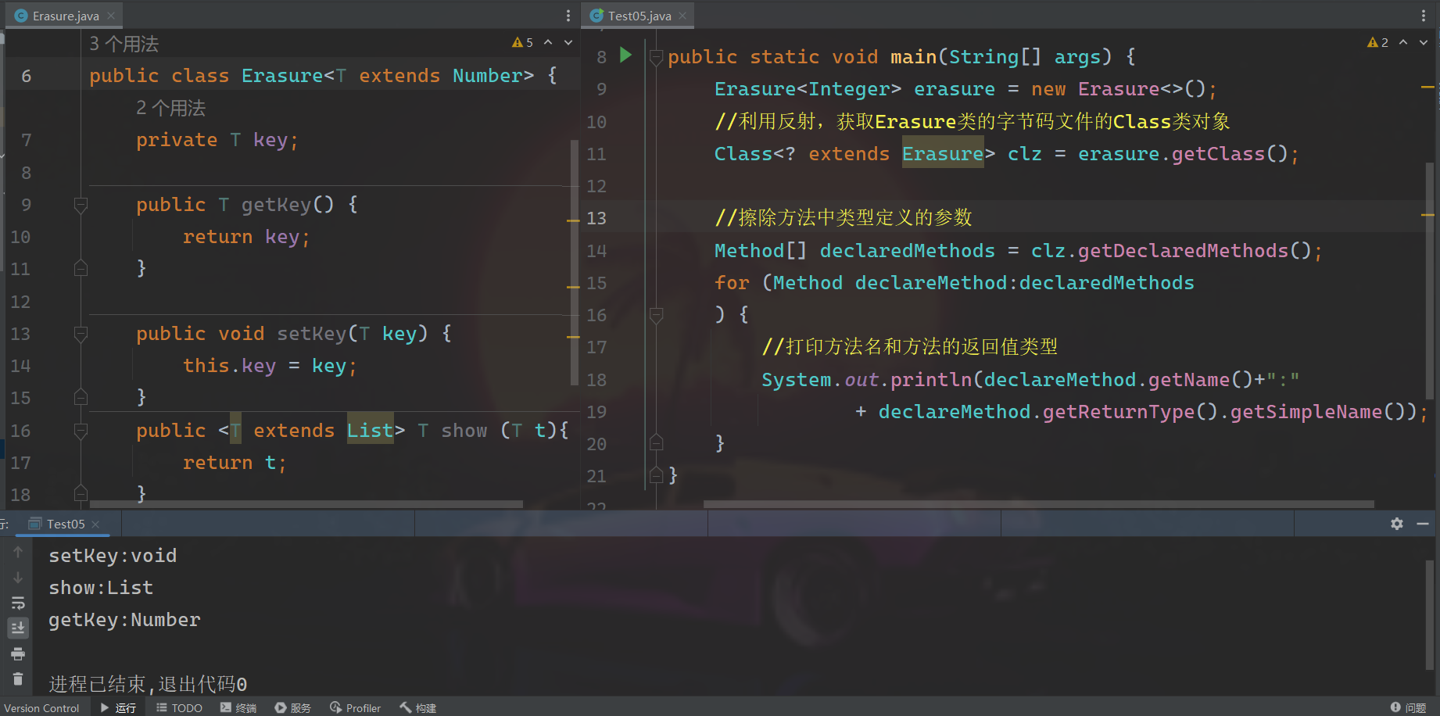The image size is (1440, 716).
Task: Toggle scroll-to-end in the console
Action: point(18,628)
